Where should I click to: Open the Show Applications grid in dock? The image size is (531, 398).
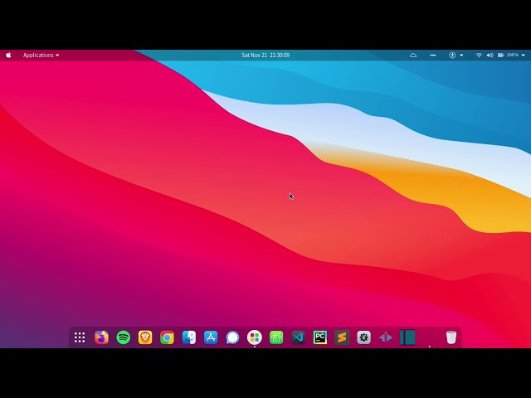(x=80, y=337)
